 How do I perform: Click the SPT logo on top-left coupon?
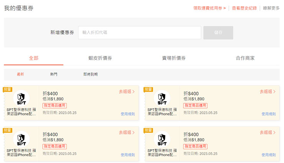pyautogui.click(x=21, y=98)
